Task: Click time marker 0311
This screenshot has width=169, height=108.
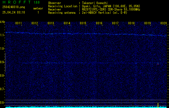Action: (19, 23)
